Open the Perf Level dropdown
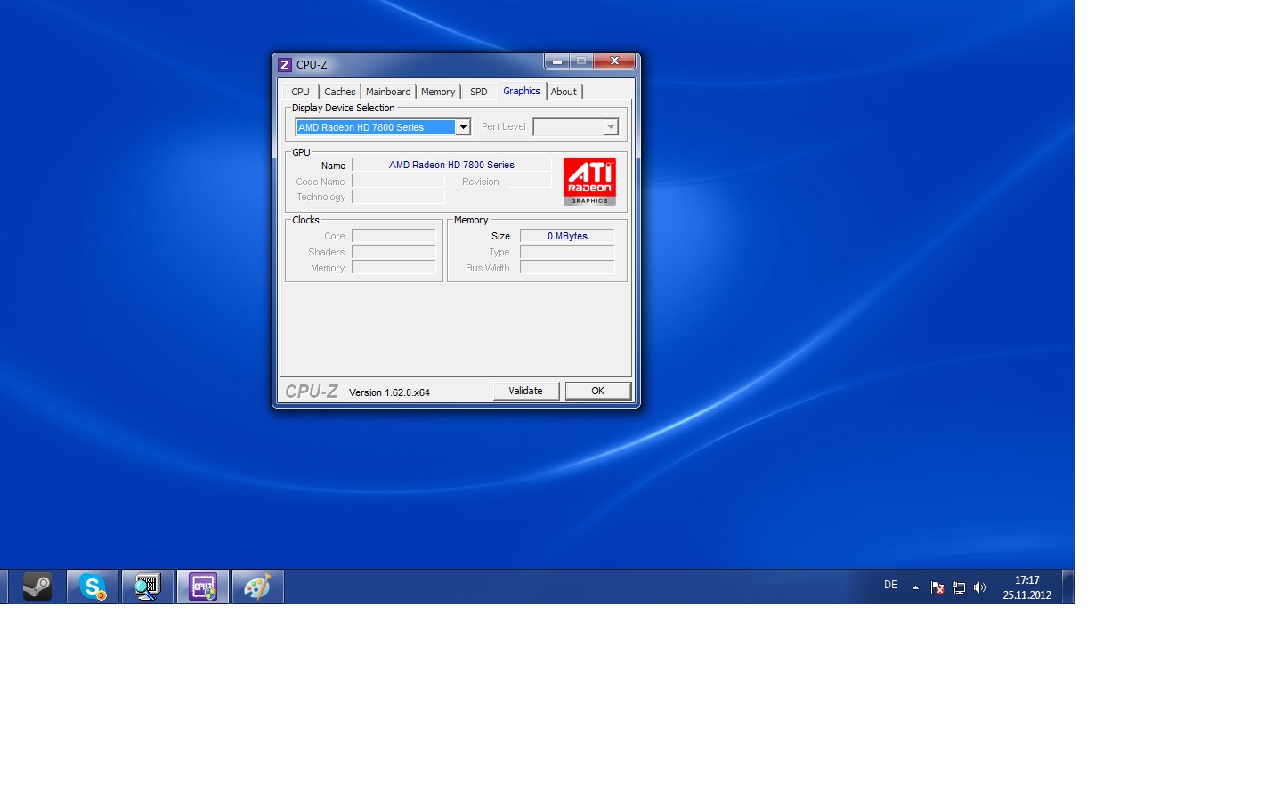Viewport: 1282px width, 801px height. (575, 127)
